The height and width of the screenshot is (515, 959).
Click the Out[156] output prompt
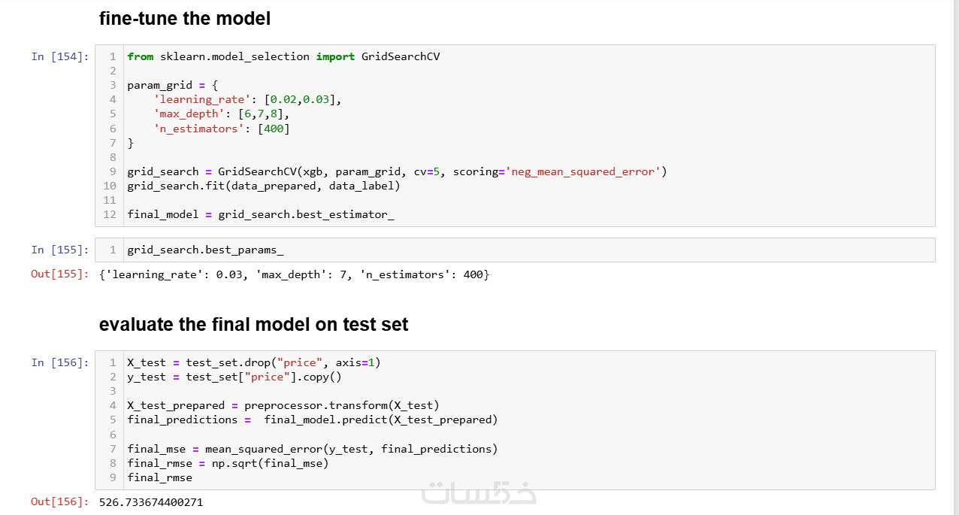pyautogui.click(x=59, y=501)
